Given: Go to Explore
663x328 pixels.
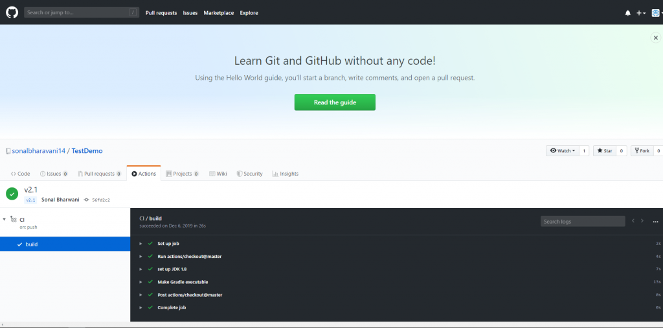Looking at the screenshot, I should coord(249,13).
